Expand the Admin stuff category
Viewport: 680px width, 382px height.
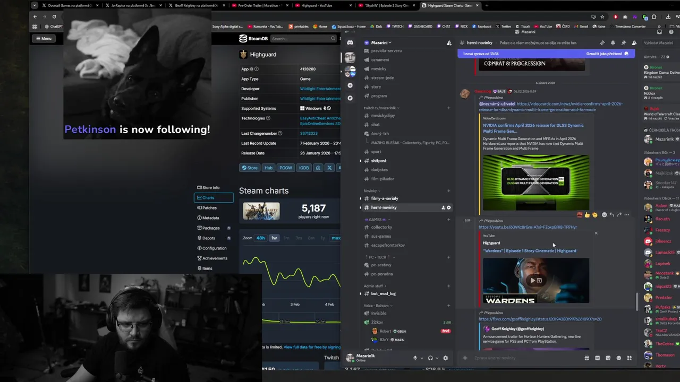375,286
